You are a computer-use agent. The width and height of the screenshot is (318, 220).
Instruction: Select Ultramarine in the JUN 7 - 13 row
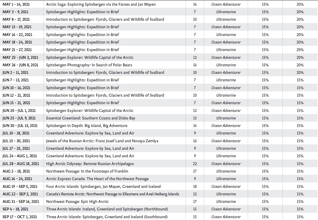click(226, 80)
